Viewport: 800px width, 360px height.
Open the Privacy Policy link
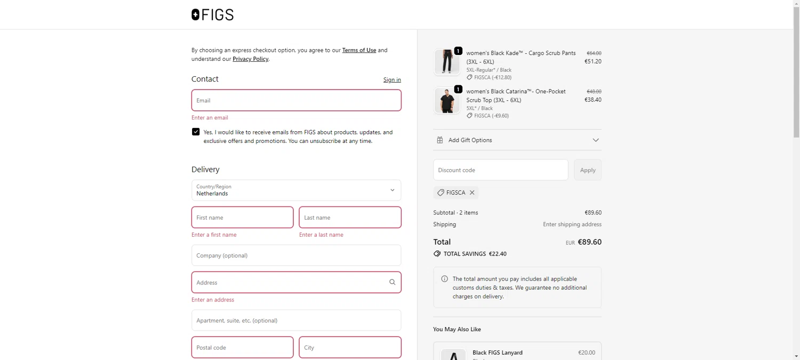pos(250,59)
